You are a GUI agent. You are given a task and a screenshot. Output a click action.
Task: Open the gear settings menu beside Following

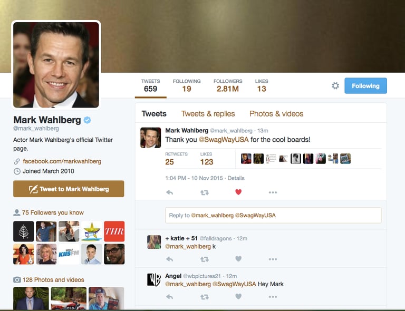click(x=335, y=86)
